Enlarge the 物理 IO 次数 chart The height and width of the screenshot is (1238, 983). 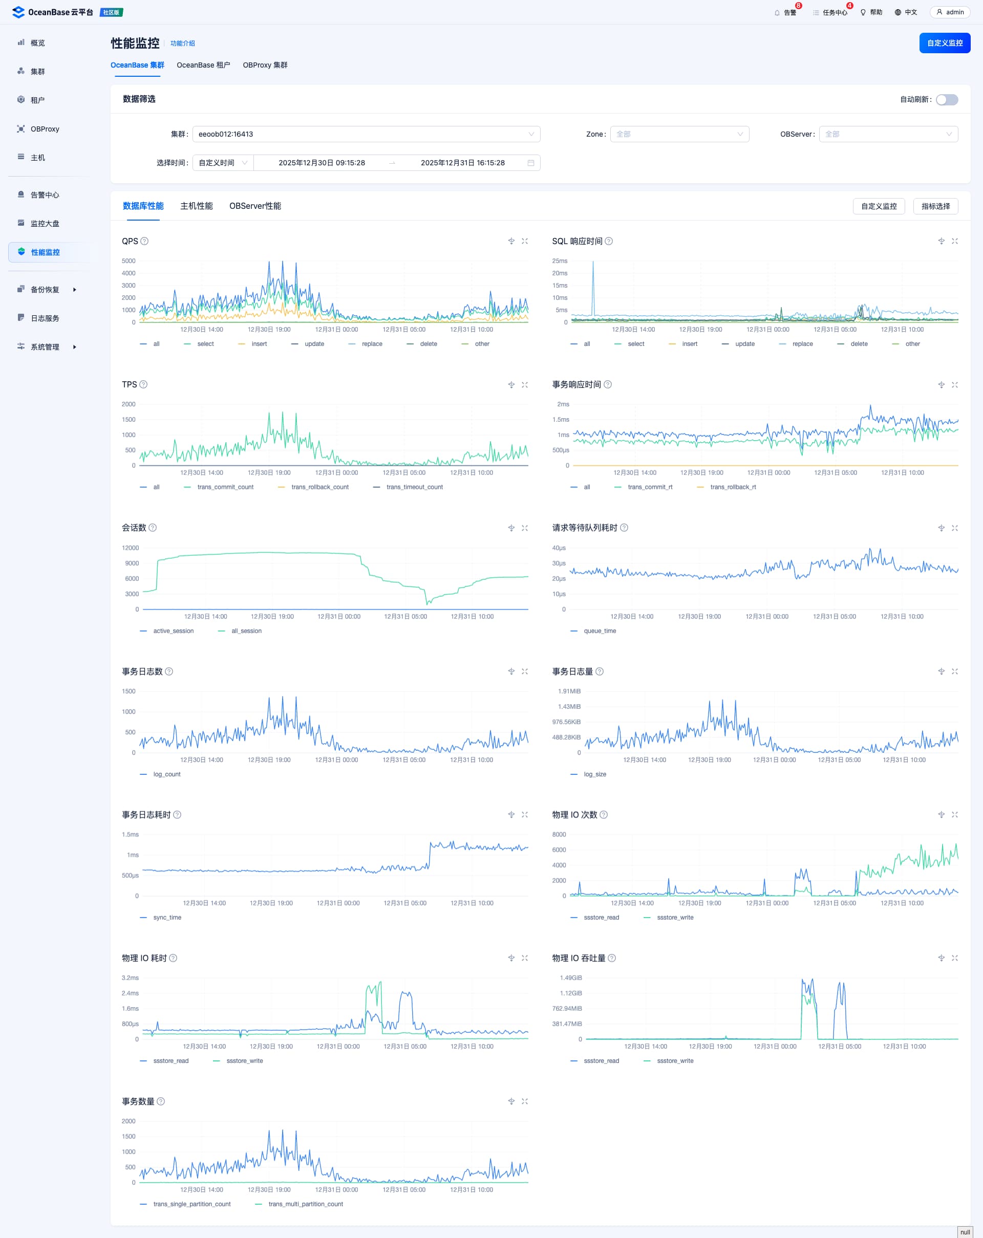pyautogui.click(x=955, y=815)
